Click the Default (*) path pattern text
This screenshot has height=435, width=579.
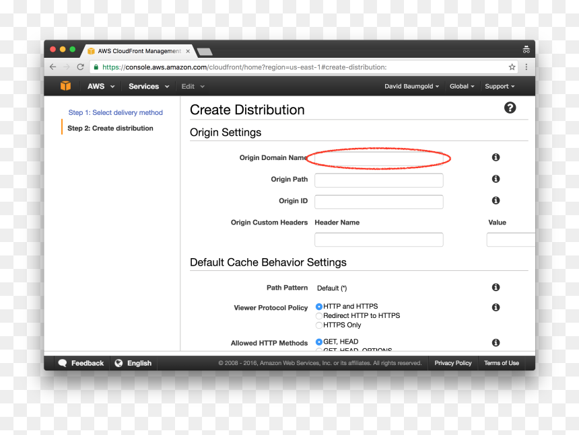[332, 288]
